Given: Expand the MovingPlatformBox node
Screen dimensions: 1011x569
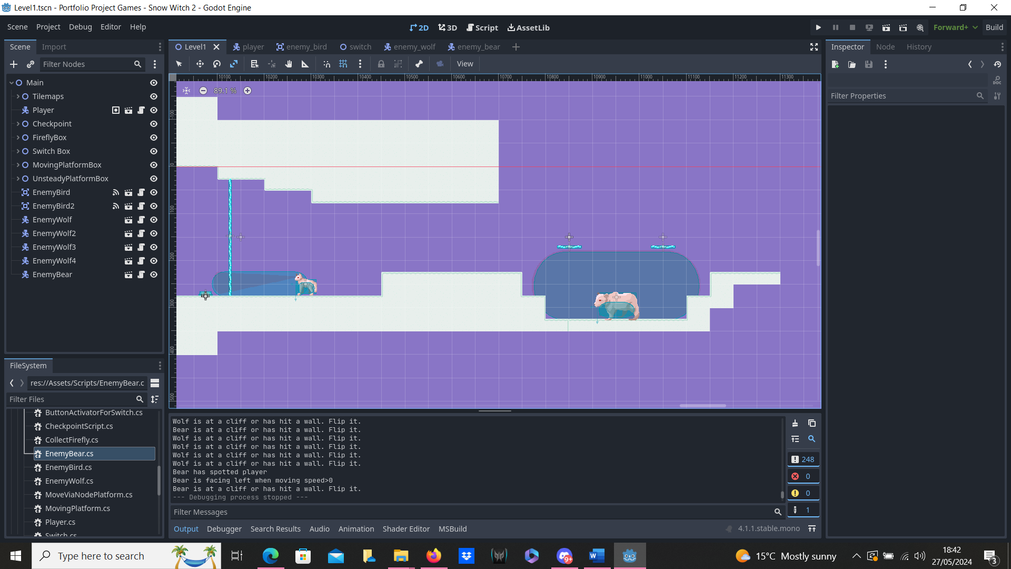Looking at the screenshot, I should [18, 165].
